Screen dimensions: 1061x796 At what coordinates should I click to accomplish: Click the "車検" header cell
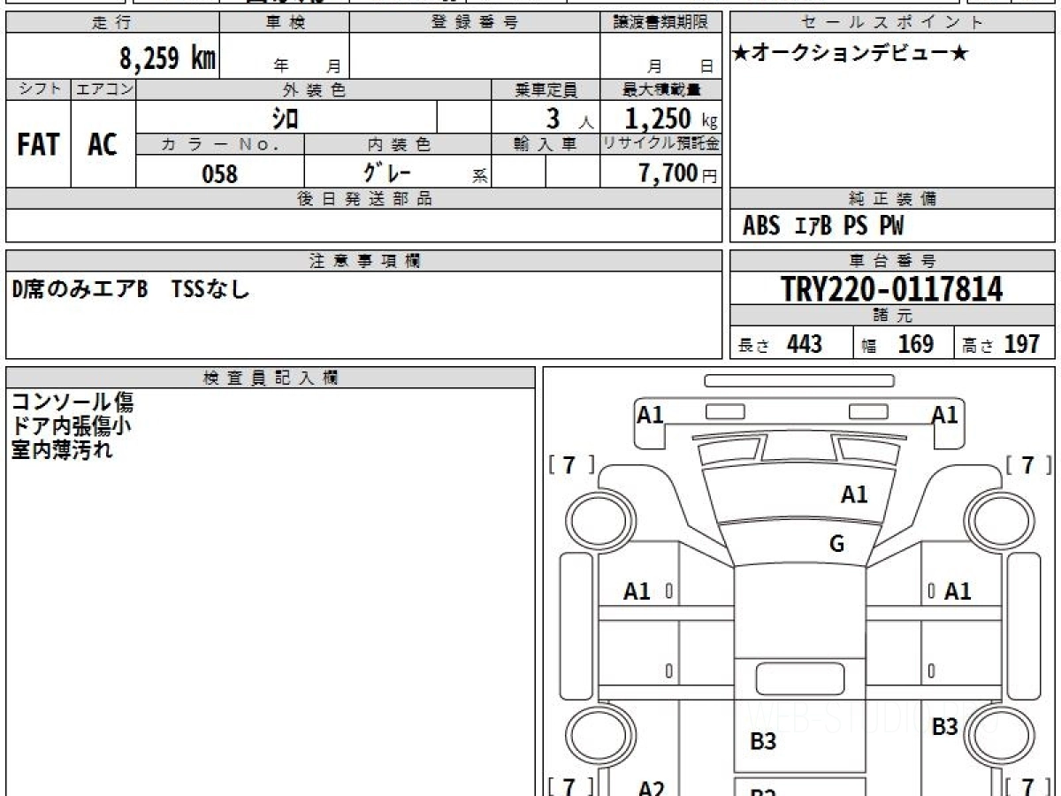tap(285, 23)
